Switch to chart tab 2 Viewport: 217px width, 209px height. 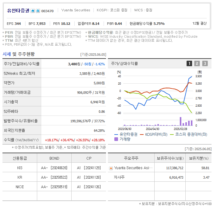pos(197,63)
